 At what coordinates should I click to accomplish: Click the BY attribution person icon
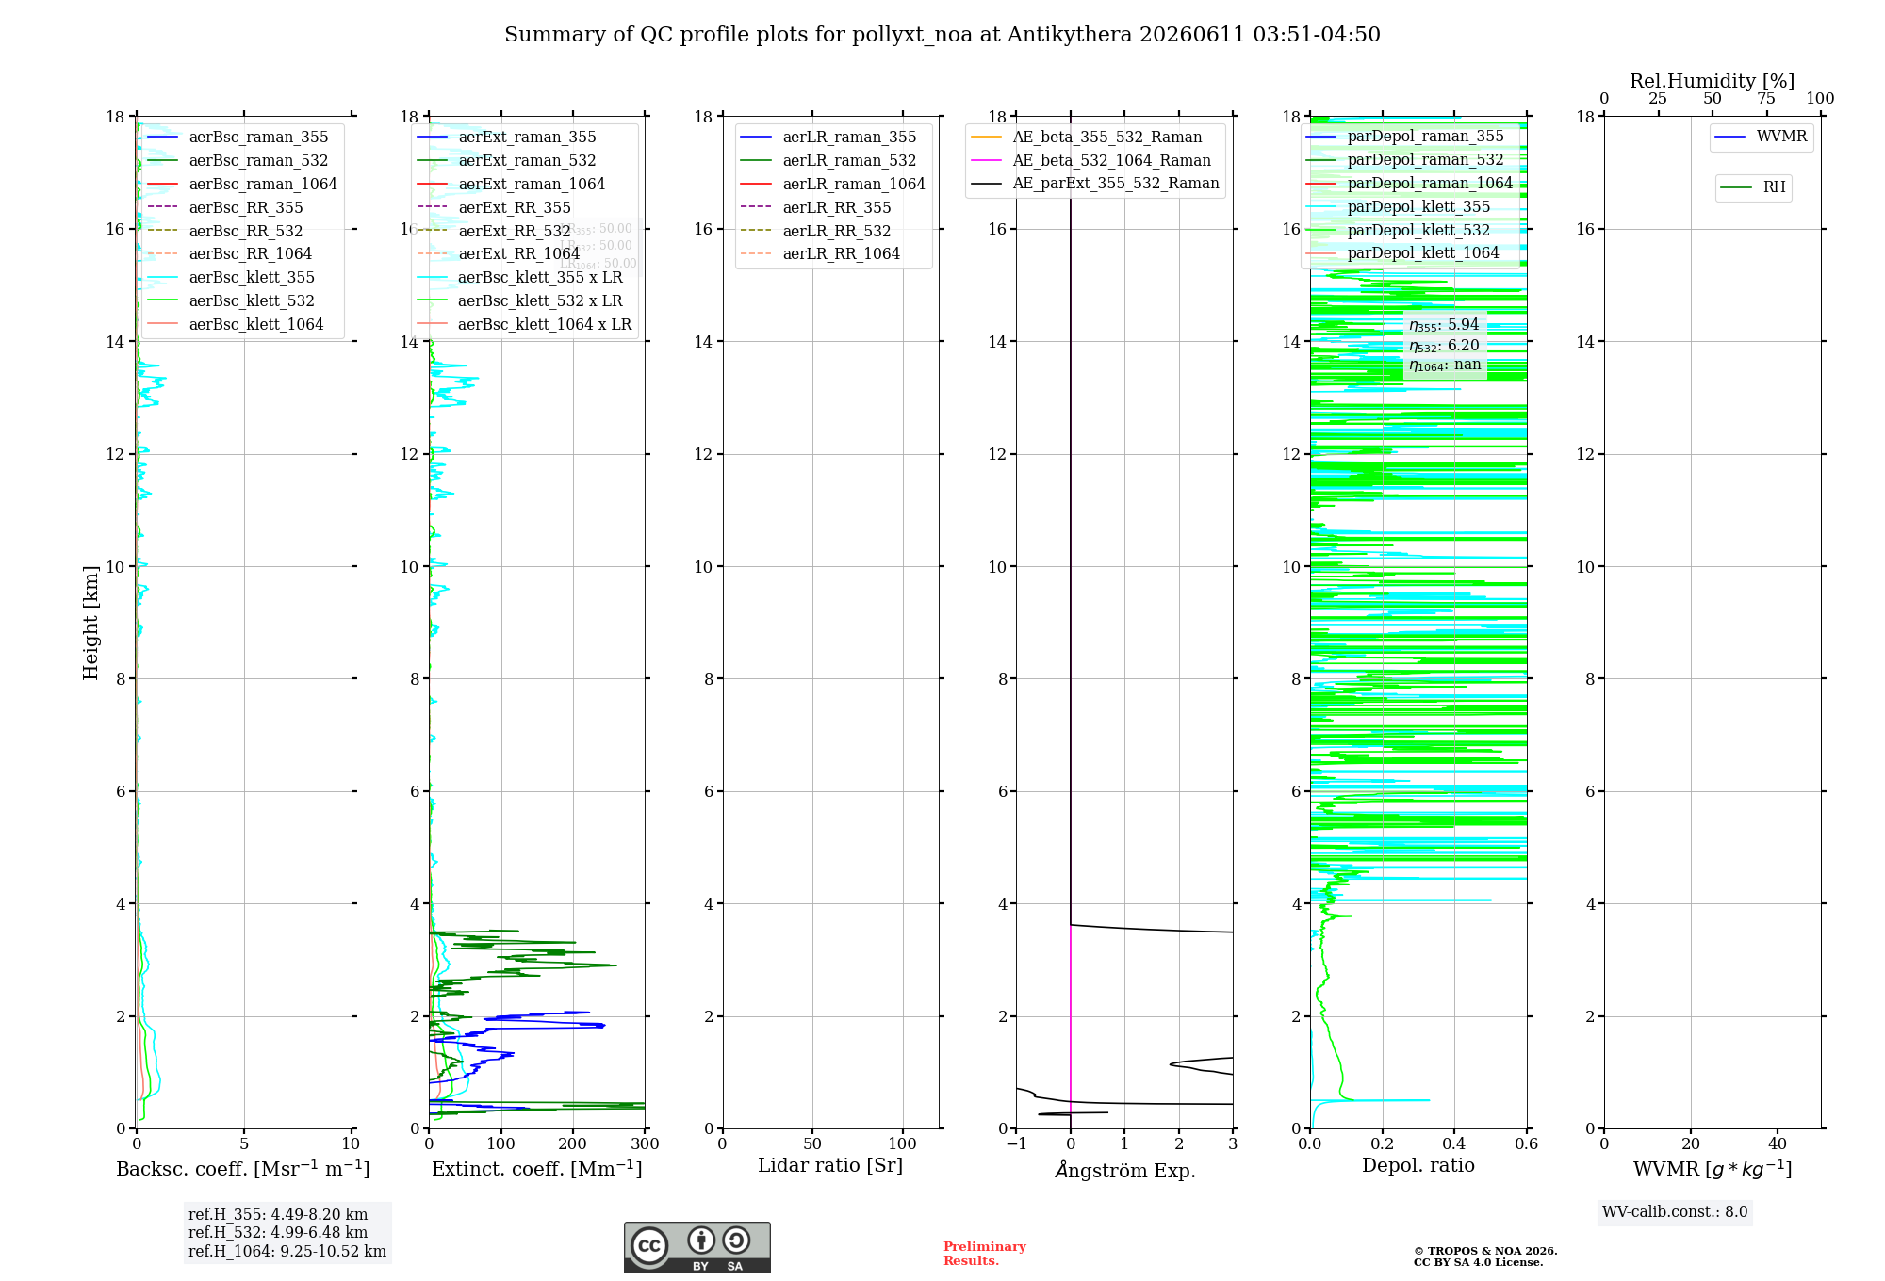(701, 1240)
